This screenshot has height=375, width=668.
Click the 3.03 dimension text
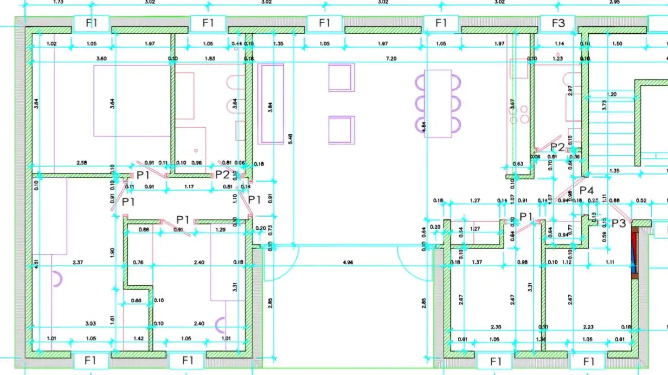[90, 324]
